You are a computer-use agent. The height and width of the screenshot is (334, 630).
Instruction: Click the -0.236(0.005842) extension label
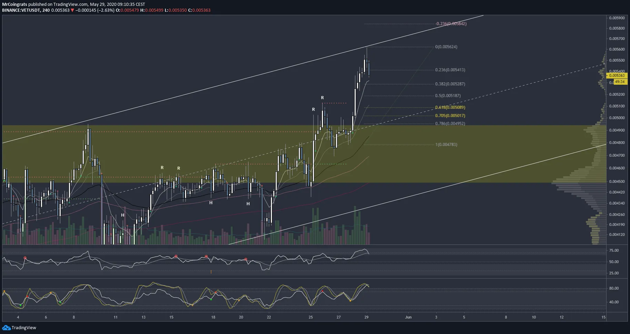[x=451, y=24]
